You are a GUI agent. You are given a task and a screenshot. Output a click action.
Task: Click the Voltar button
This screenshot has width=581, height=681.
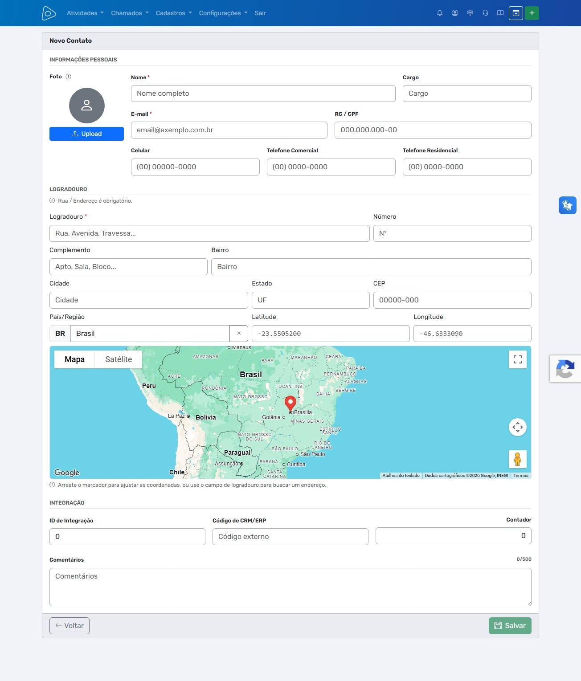click(70, 626)
